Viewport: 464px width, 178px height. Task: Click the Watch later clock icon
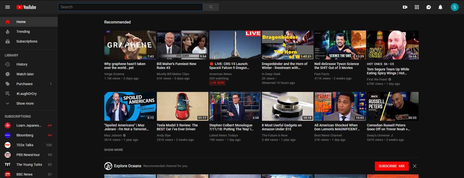[7, 74]
